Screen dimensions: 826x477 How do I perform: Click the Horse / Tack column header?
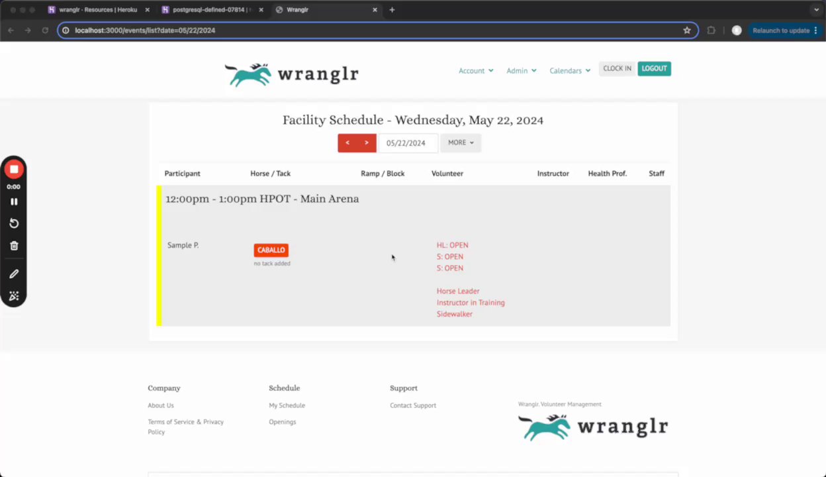coord(270,174)
